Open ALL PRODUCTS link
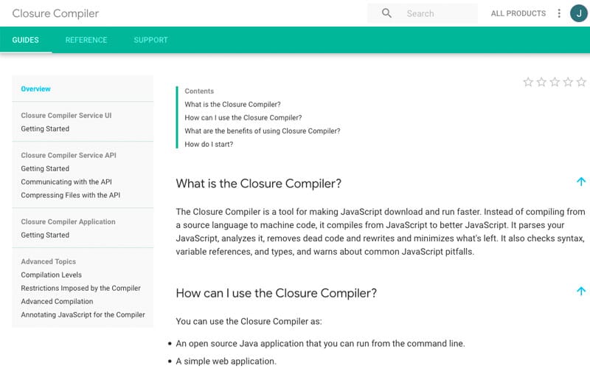 (518, 13)
